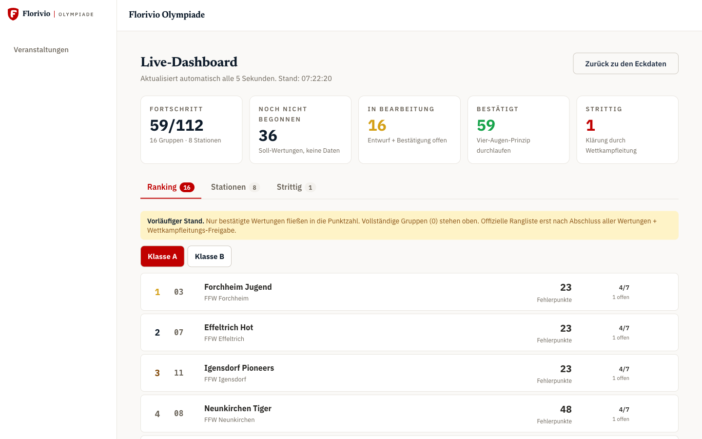Select the Klasse A filter
This screenshot has height=439, width=702.
(162, 257)
